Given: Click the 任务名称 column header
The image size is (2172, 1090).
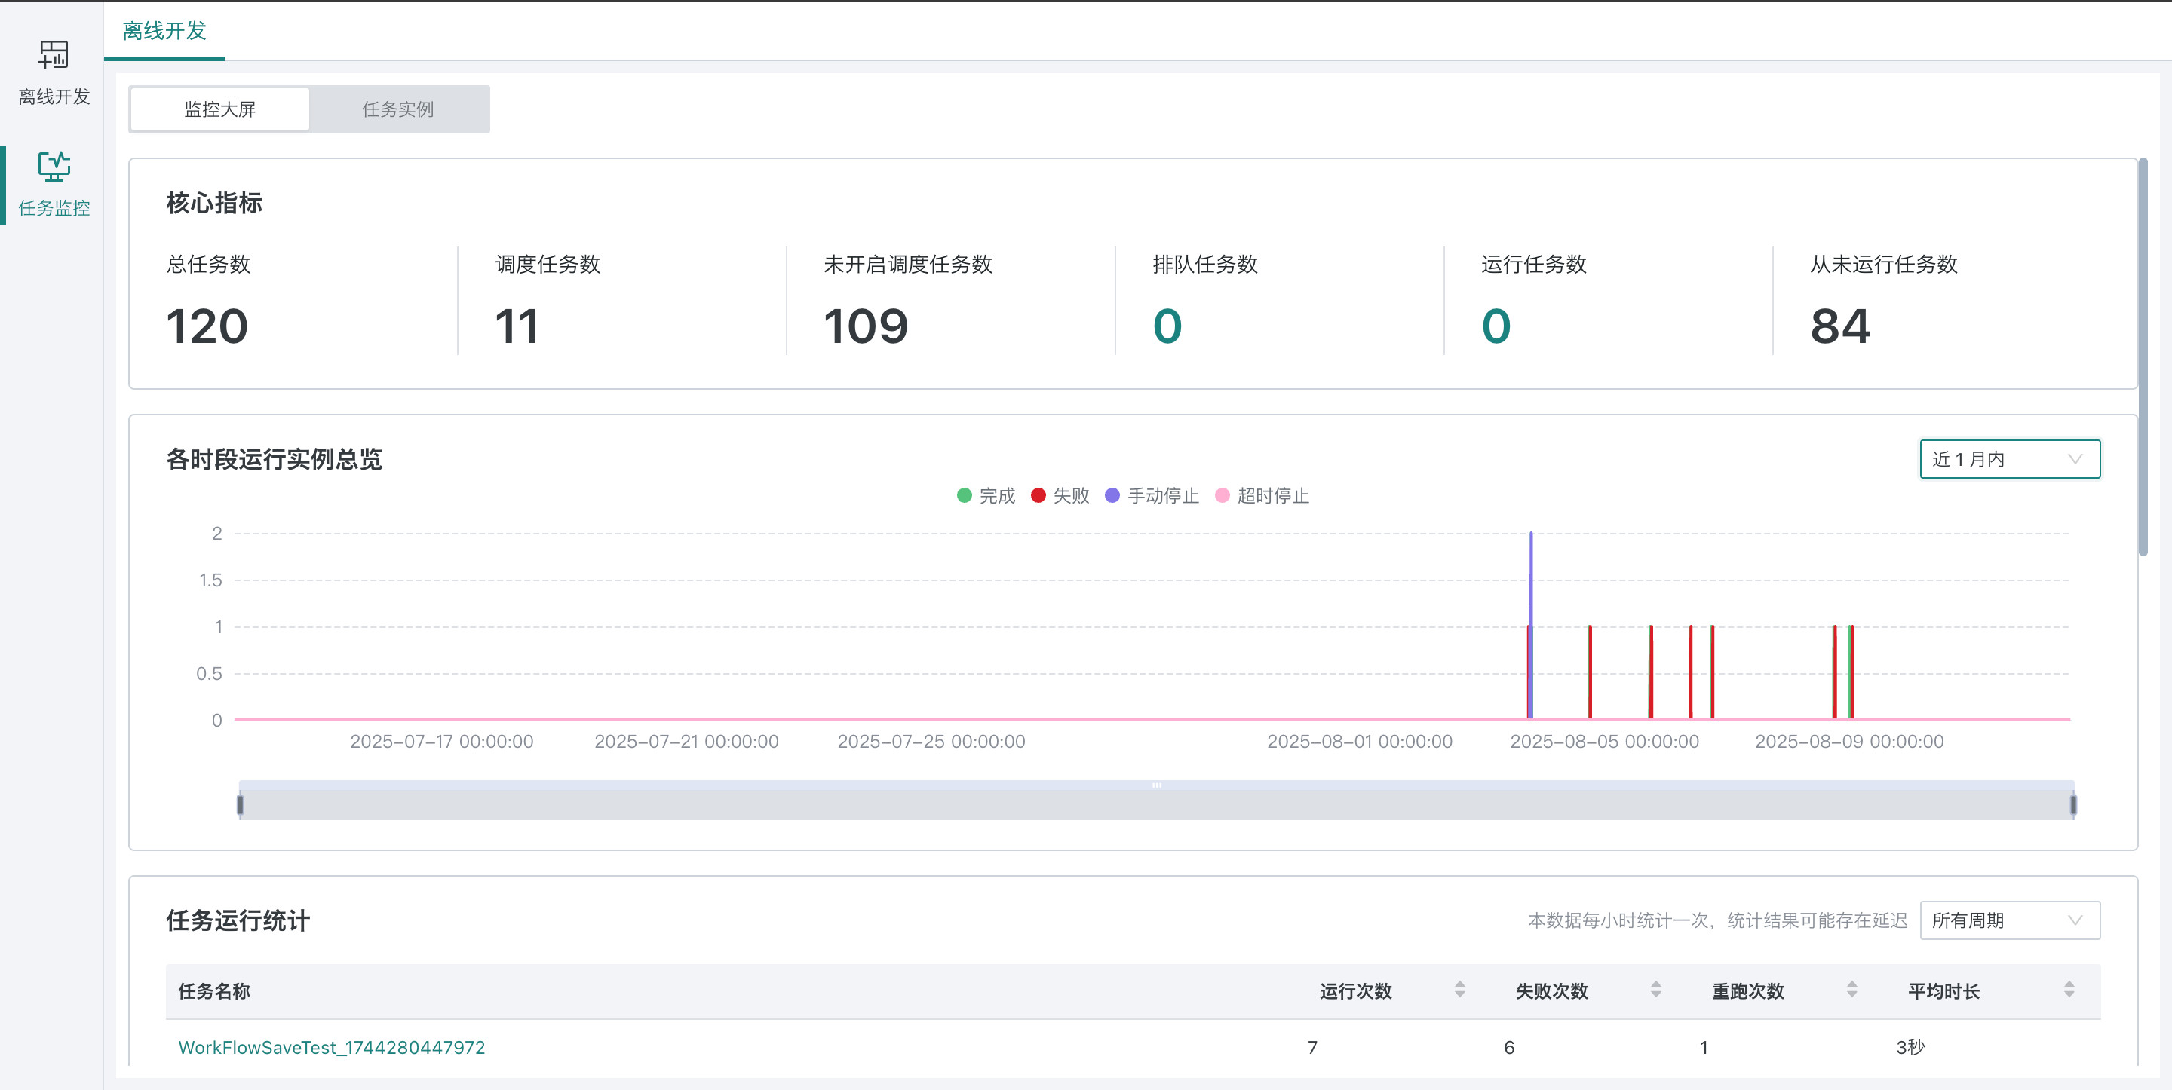Looking at the screenshot, I should pyautogui.click(x=214, y=991).
